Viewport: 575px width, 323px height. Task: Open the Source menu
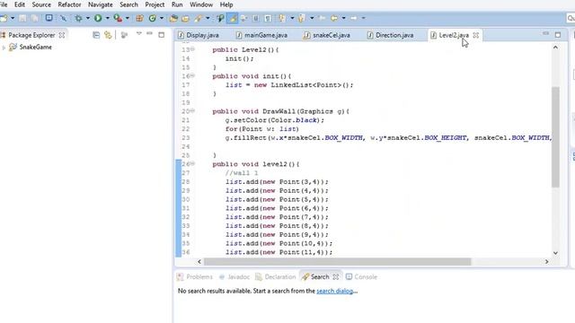pyautogui.click(x=41, y=4)
